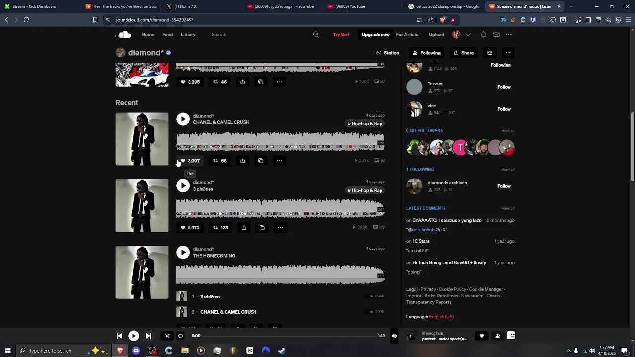Toggle shuffle in the player bar

click(167, 336)
